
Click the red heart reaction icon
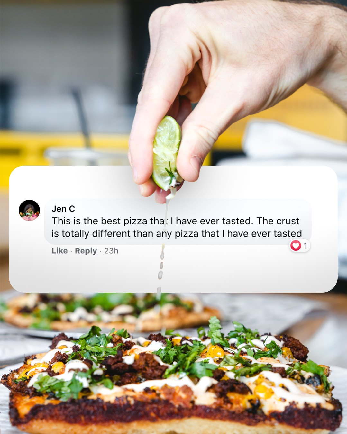(x=296, y=246)
